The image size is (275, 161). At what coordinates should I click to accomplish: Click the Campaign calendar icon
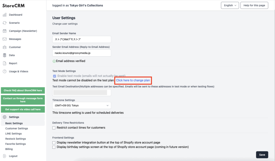coord(5,31)
